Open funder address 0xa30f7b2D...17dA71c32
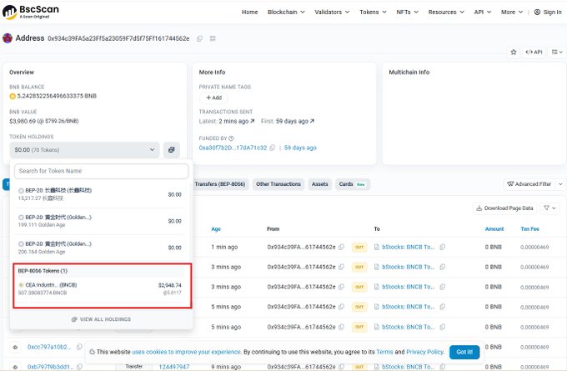 click(233, 148)
